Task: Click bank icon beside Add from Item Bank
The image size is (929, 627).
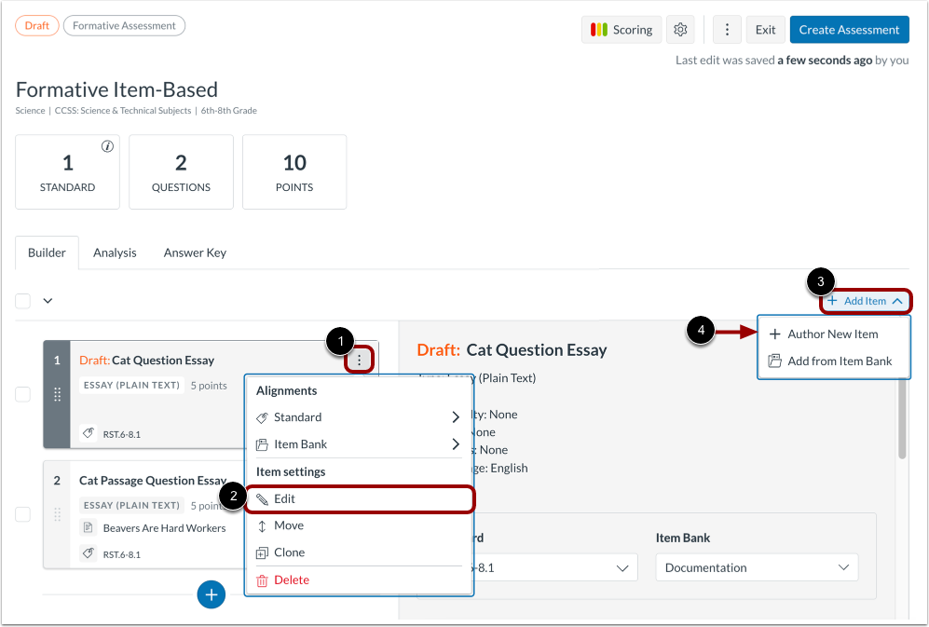Action: point(774,361)
